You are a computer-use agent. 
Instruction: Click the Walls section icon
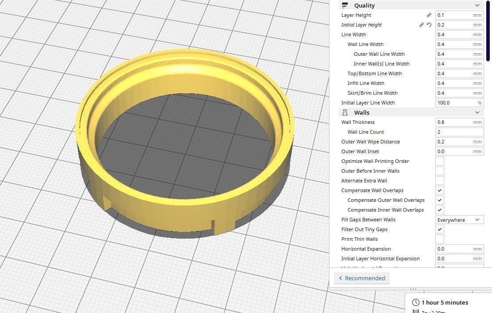pyautogui.click(x=345, y=112)
